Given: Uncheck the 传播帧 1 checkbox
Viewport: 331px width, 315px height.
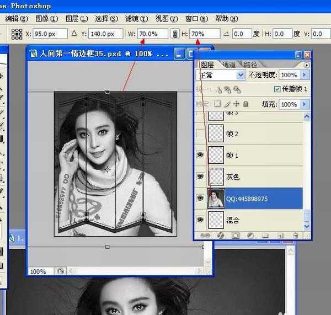Looking at the screenshot, I should (277, 89).
